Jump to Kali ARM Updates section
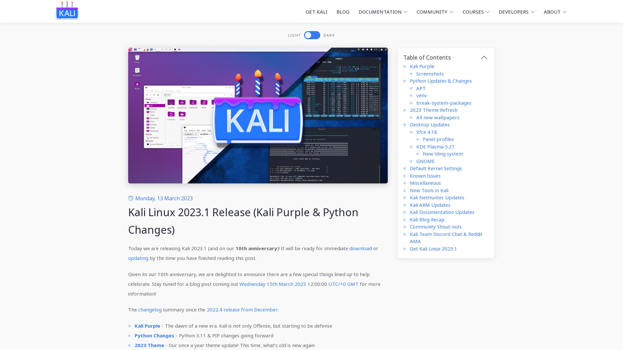The width and height of the screenshot is (623, 350). 430,205
